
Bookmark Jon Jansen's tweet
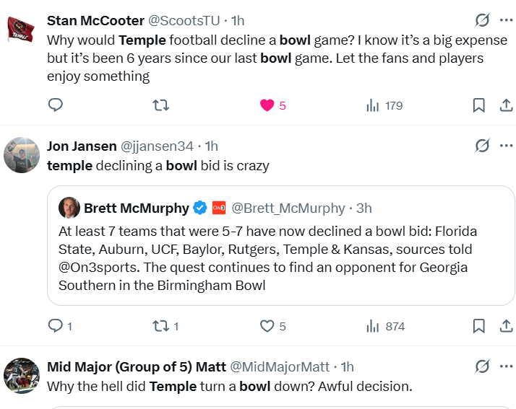point(478,326)
